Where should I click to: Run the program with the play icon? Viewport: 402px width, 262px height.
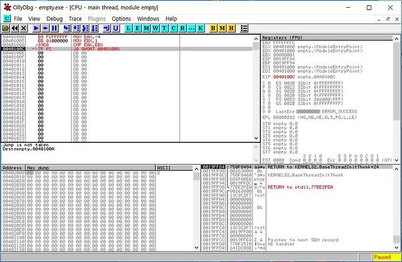pyautogui.click(x=36, y=28)
